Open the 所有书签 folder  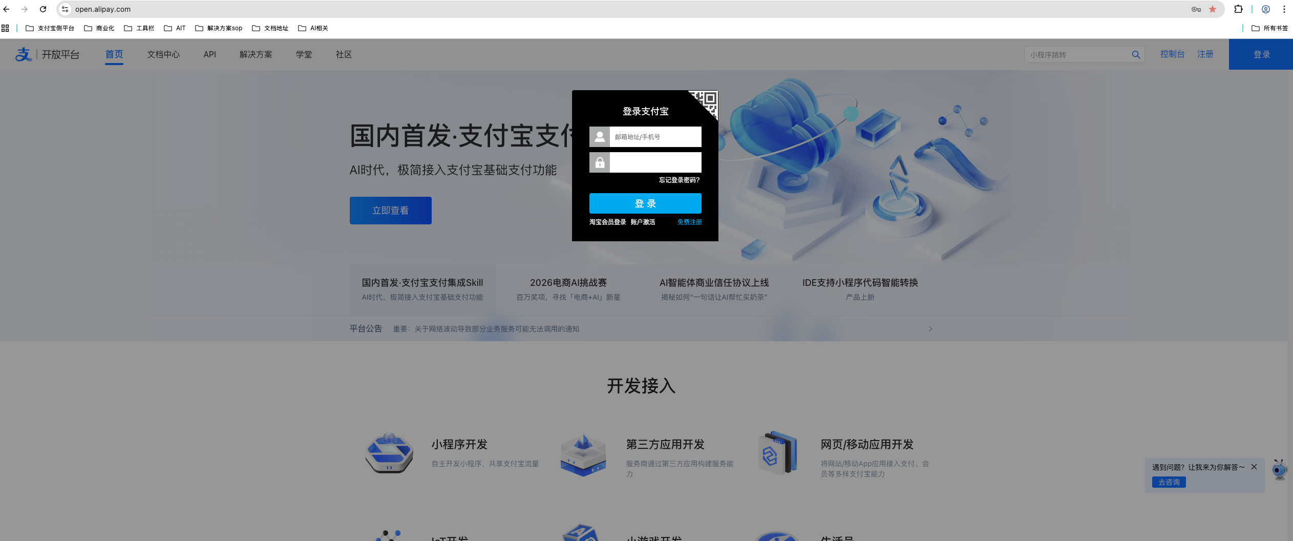pyautogui.click(x=1269, y=28)
